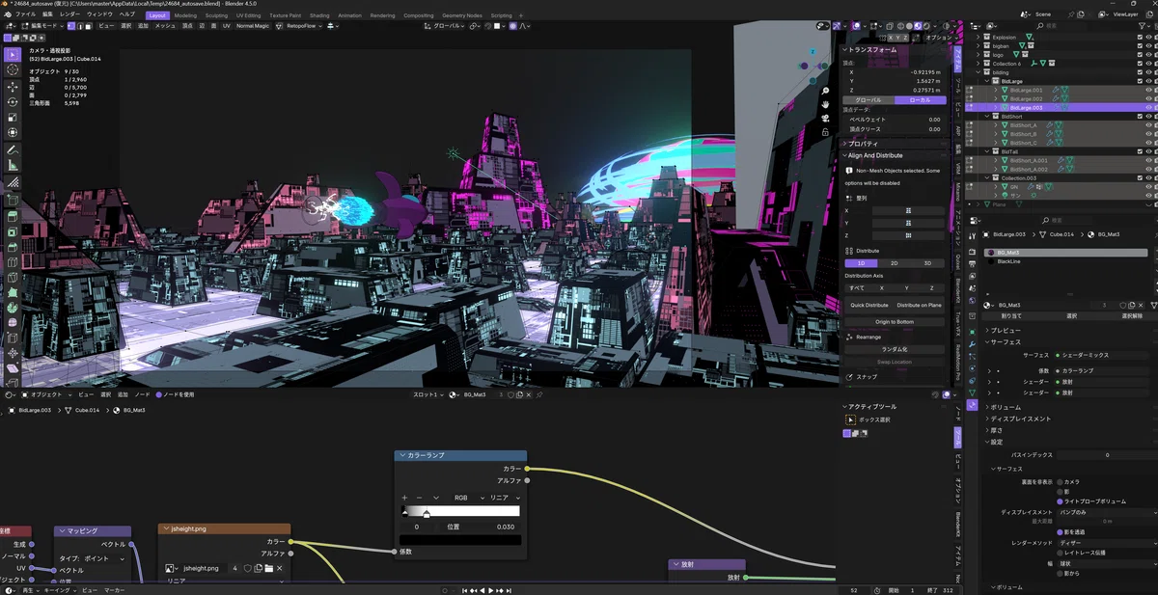The image size is (1158, 595).
Task: Select the Box Select tool in viewport toolbar
Action: [13, 54]
